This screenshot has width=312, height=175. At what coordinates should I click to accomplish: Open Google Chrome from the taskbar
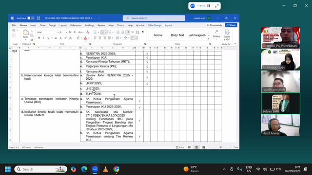coord(117,169)
